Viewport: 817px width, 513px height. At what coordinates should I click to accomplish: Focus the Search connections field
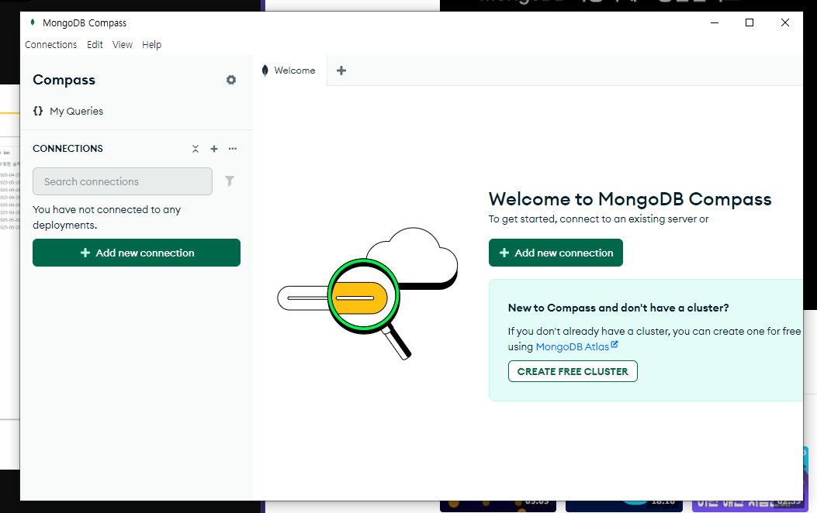point(123,181)
